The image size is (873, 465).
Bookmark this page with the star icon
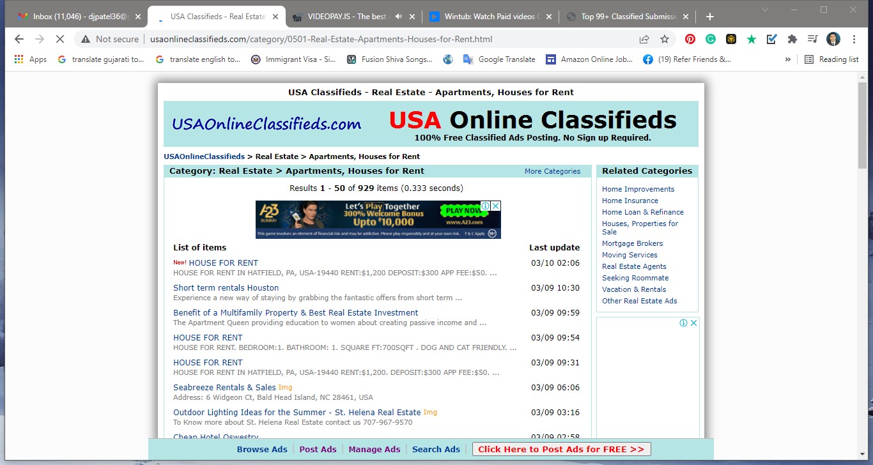pos(665,39)
